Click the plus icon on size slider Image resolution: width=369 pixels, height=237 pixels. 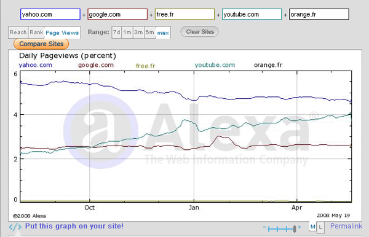pos(299,227)
